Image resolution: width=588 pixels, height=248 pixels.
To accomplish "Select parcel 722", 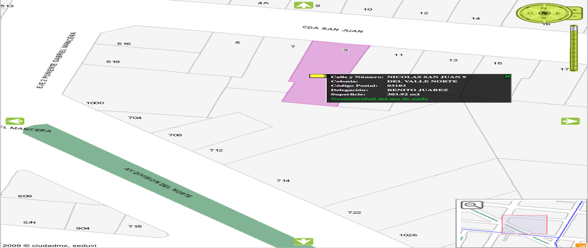I will (354, 212).
